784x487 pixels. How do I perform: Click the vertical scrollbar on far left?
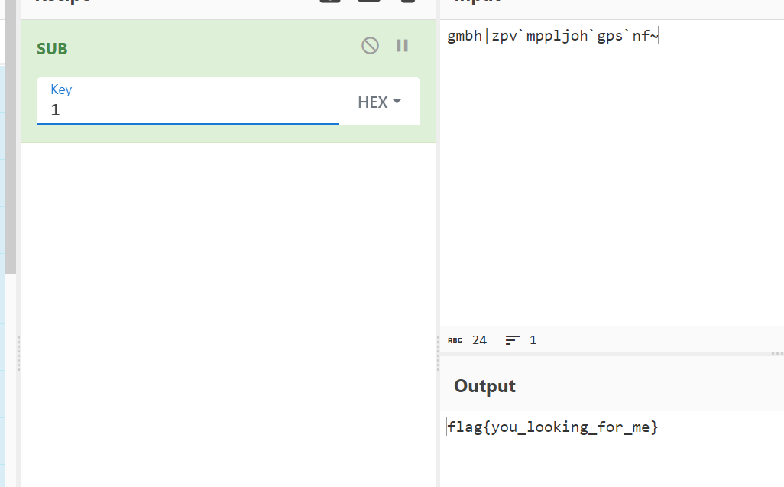pyautogui.click(x=10, y=153)
